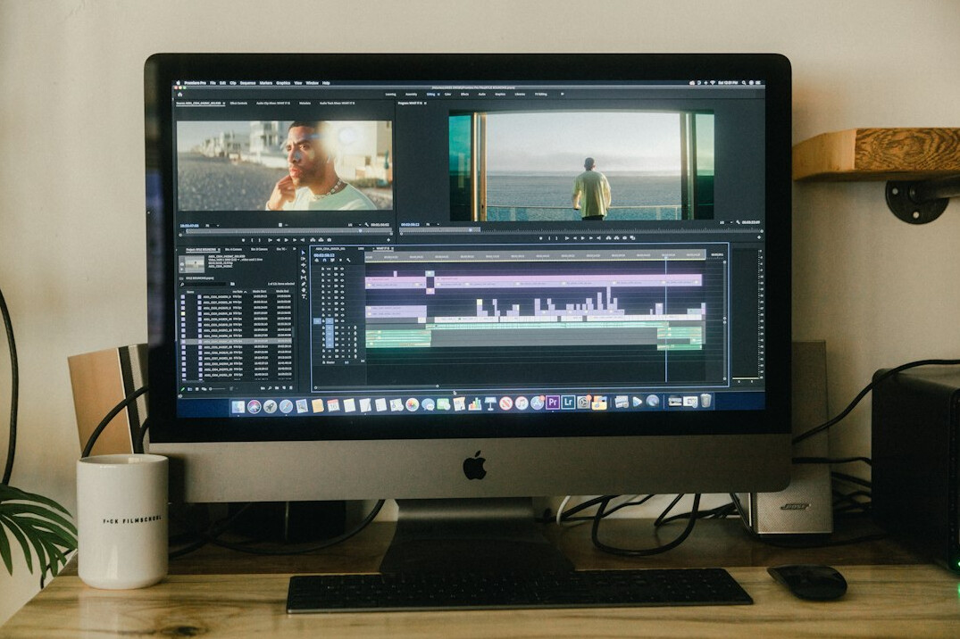
Task: Click timeline horizontal zoom scroll bar
Action: pos(376,386)
